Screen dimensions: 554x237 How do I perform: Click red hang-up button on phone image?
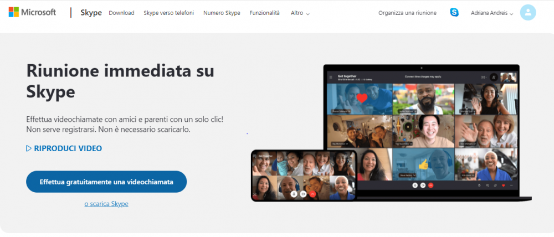312,194
